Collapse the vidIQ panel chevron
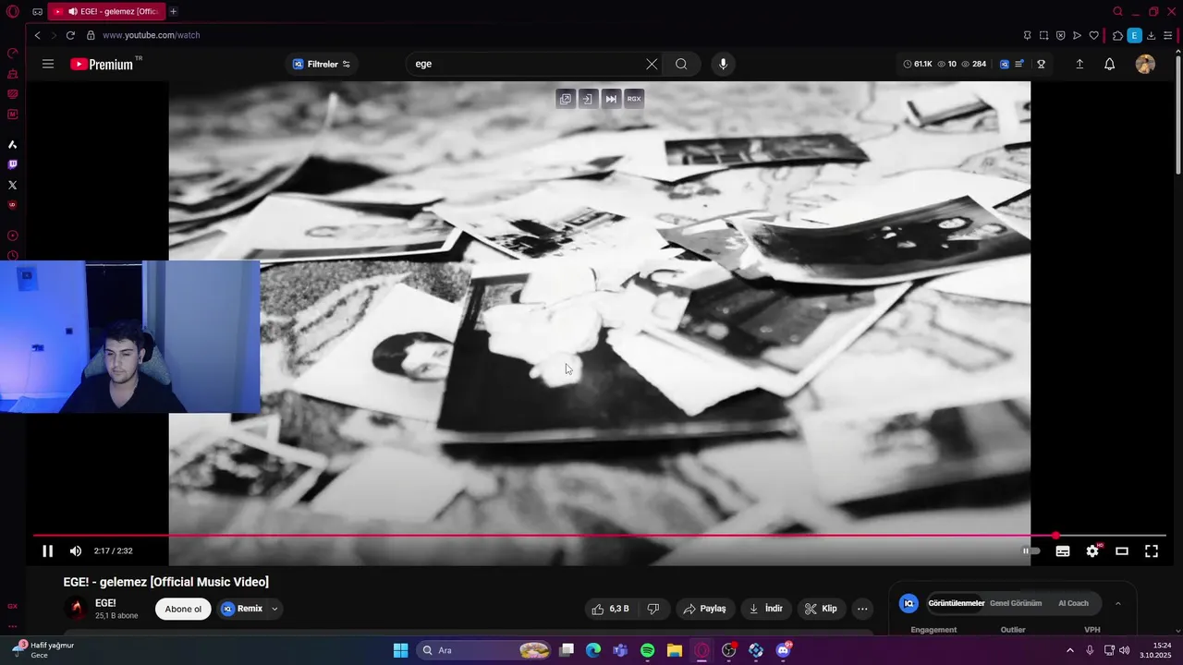Image resolution: width=1183 pixels, height=665 pixels. pyautogui.click(x=1117, y=603)
